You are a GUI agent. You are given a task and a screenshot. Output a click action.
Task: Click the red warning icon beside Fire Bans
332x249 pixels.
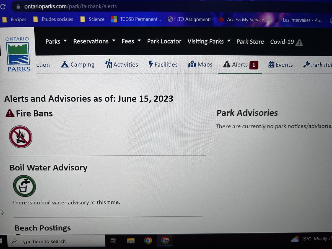click(x=10, y=113)
